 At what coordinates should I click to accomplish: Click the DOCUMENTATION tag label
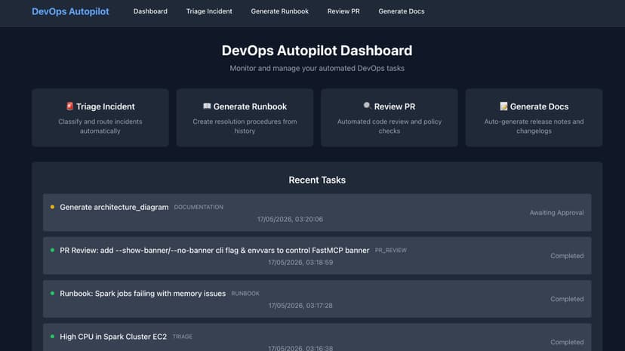point(199,207)
